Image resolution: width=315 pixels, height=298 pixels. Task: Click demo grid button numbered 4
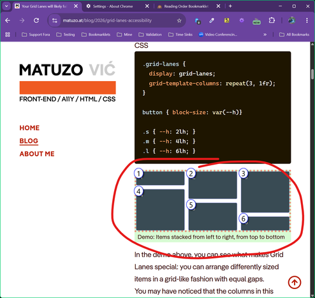(160, 210)
